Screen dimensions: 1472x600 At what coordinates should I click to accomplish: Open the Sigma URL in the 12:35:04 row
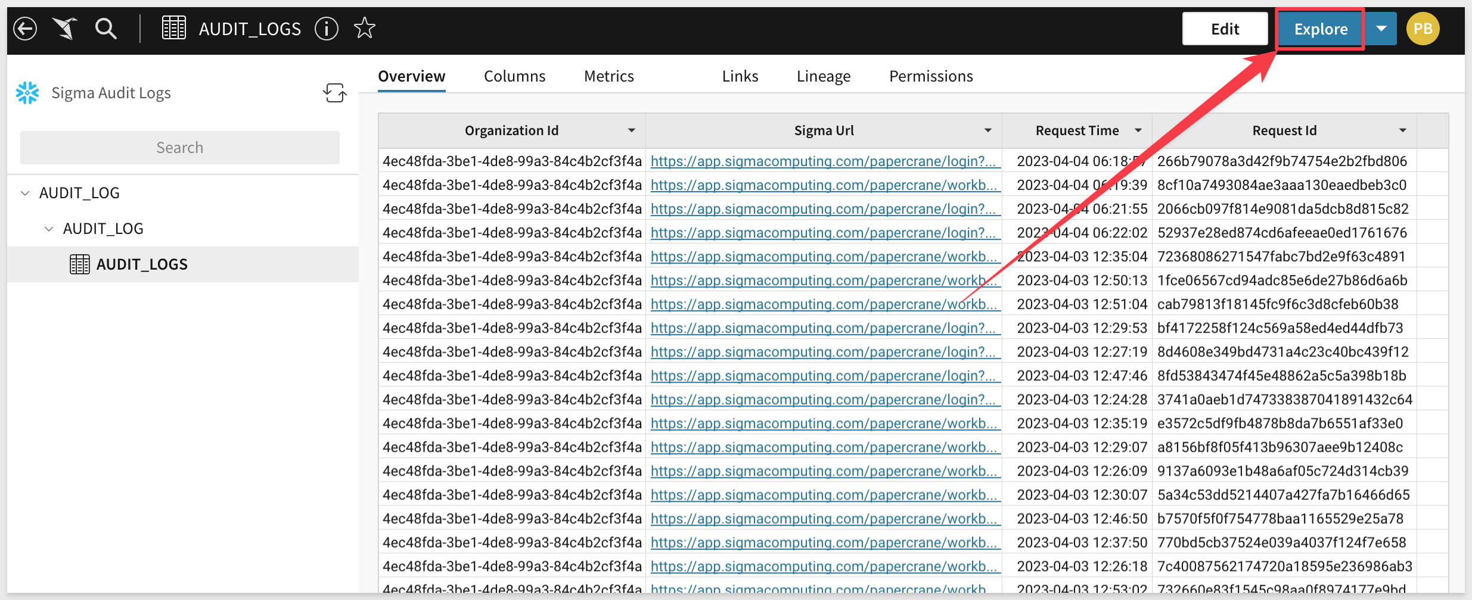coord(824,257)
